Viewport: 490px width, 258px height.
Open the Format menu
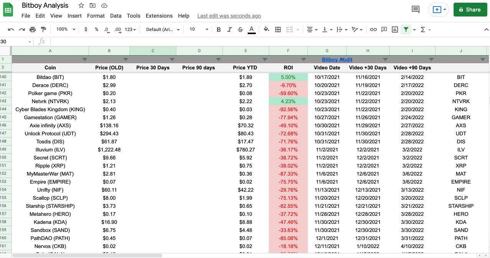tap(96, 16)
